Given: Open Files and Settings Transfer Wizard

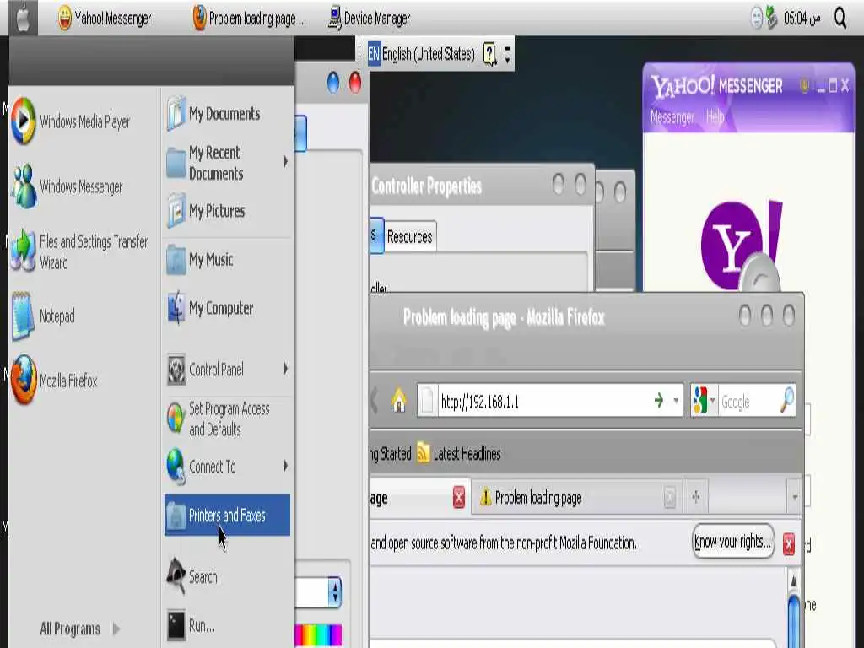Looking at the screenshot, I should pyautogui.click(x=80, y=251).
